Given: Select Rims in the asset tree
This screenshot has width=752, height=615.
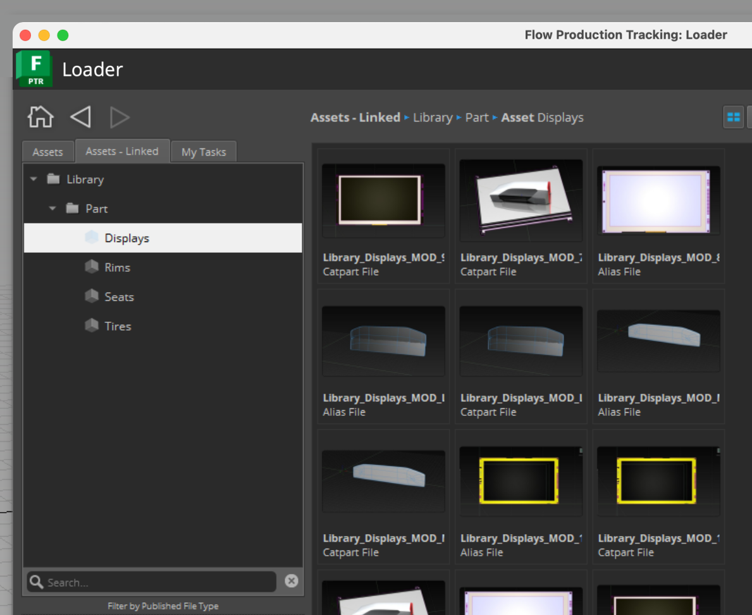Looking at the screenshot, I should coord(163,267).
